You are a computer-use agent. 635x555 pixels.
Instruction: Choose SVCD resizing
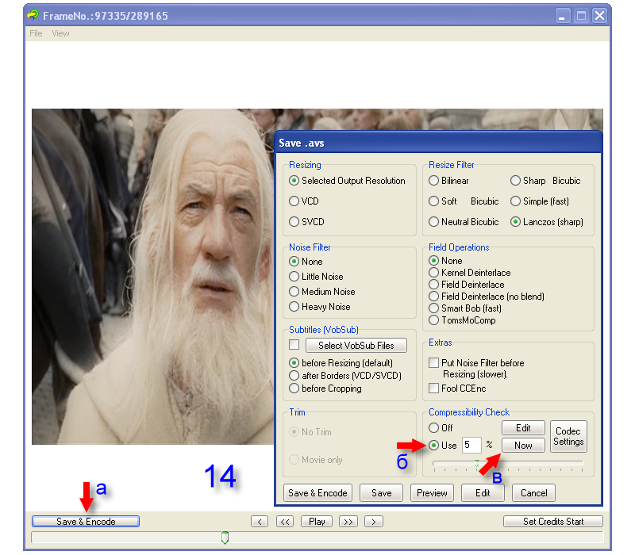tap(306, 222)
